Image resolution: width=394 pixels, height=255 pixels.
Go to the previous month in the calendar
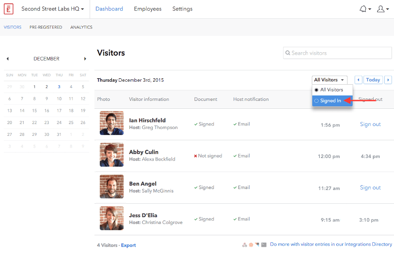tap(7, 59)
